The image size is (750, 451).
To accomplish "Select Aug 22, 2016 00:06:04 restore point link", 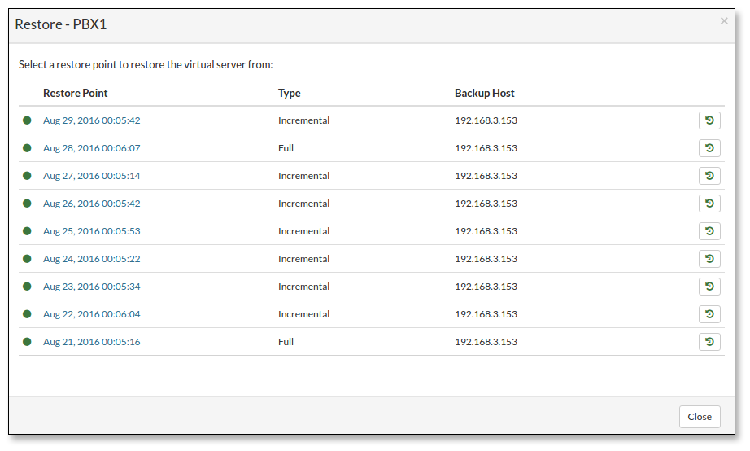I will (91, 314).
